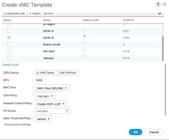Sort by the Select column header
The height and width of the screenshot is (140, 169).
click(x=7, y=20)
